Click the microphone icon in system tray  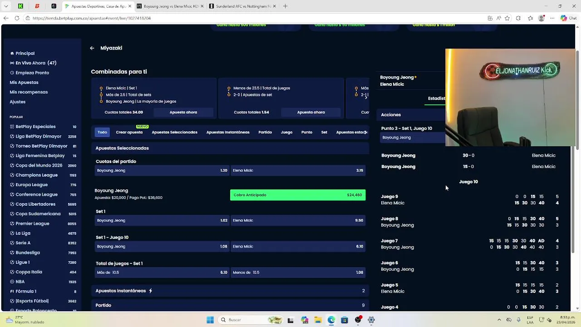[x=518, y=320]
